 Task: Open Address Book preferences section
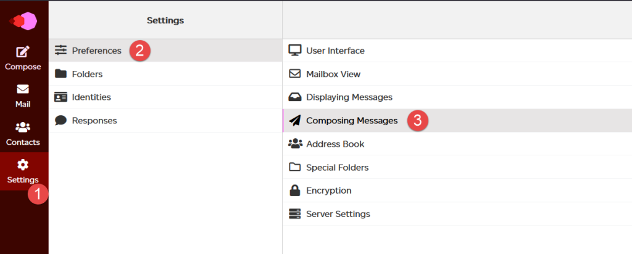coord(457,144)
